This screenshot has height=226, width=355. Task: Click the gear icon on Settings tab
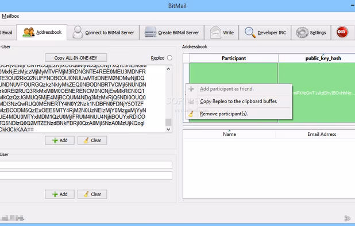[x=302, y=33]
